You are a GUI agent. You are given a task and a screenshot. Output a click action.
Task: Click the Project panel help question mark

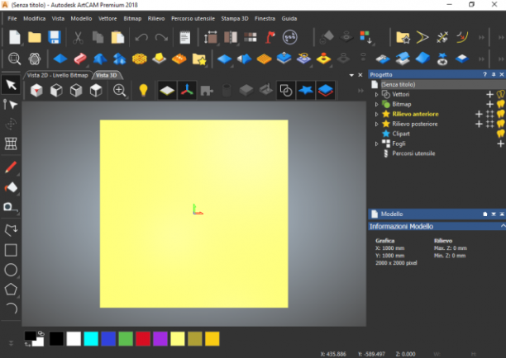point(485,75)
